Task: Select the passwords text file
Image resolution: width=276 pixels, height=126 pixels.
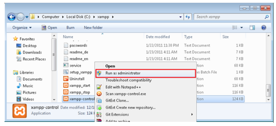Action: 75,46
